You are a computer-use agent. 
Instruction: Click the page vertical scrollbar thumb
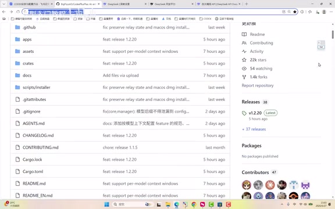coord(333,35)
